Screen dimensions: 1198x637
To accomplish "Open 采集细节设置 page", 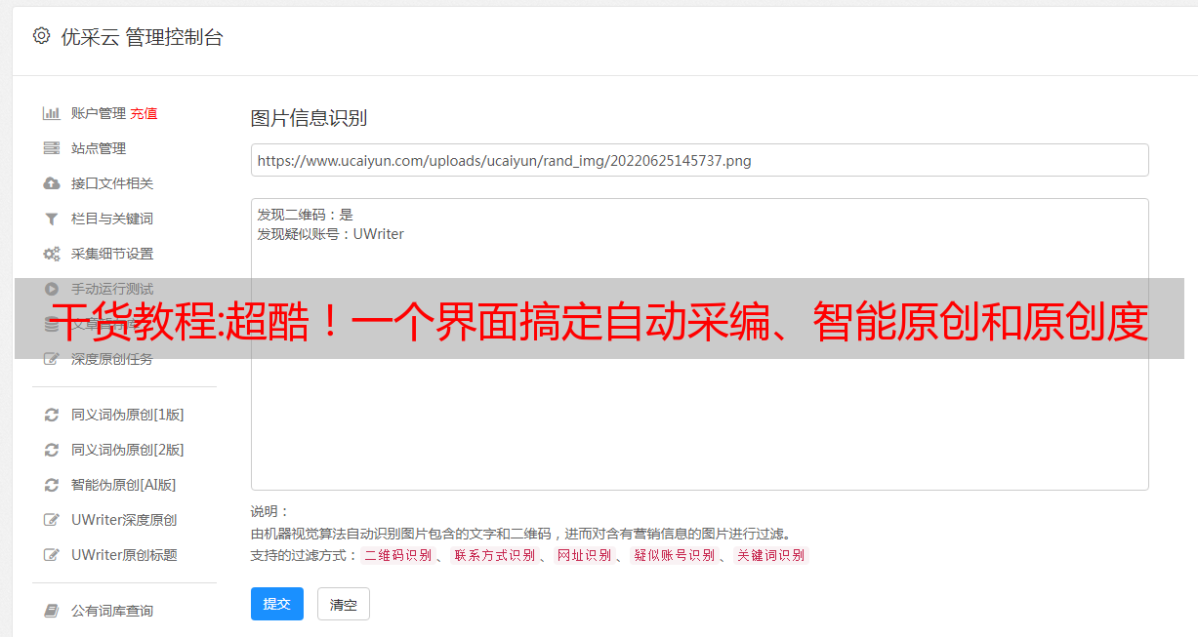I will point(112,254).
